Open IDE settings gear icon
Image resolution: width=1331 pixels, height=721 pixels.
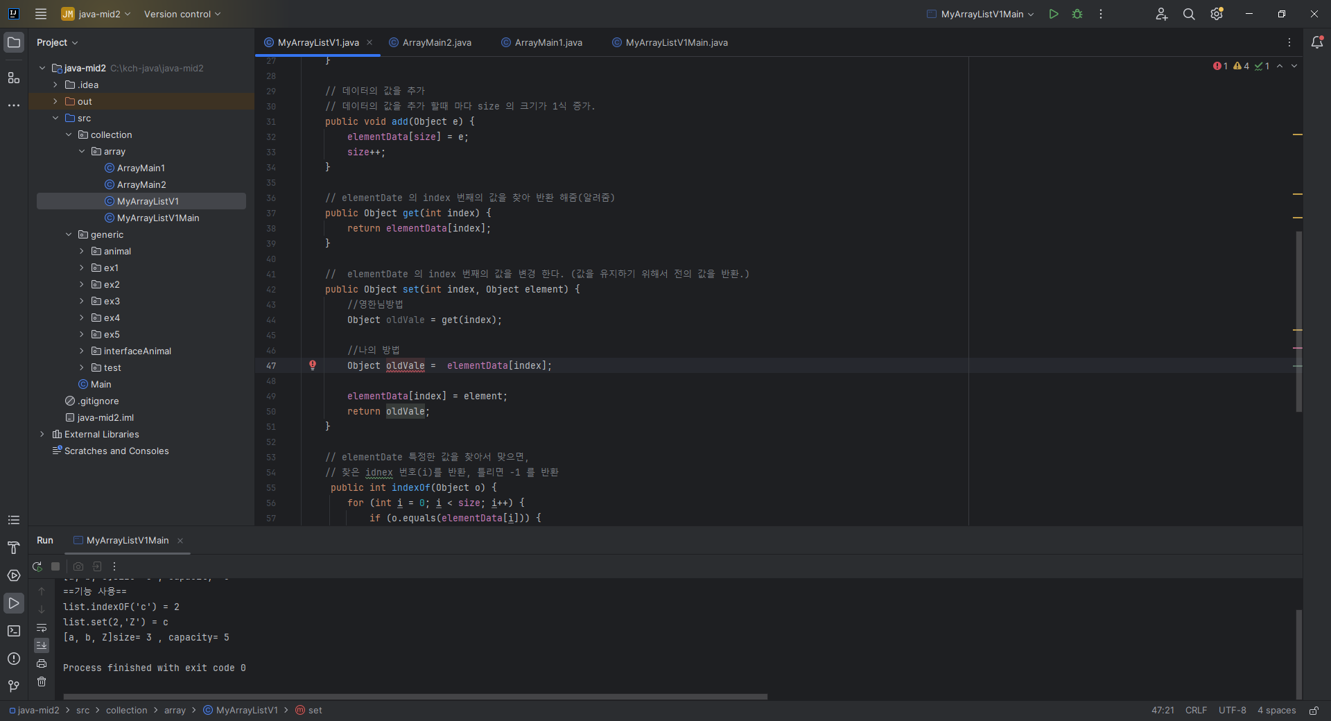click(1217, 14)
